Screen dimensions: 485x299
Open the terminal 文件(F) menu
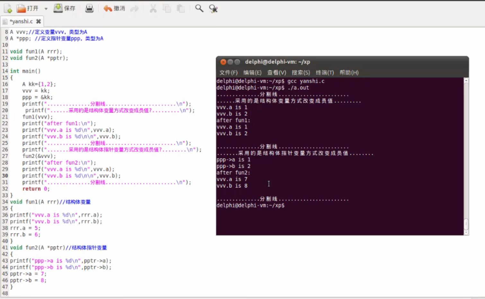click(x=228, y=73)
